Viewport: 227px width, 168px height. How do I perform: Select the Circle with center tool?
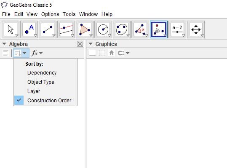click(x=103, y=29)
